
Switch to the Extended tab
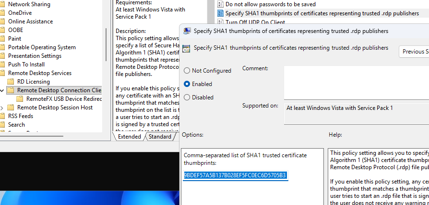129,137
